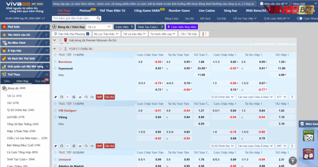Click the Yêu thích của tôi star icon

coord(4,35)
